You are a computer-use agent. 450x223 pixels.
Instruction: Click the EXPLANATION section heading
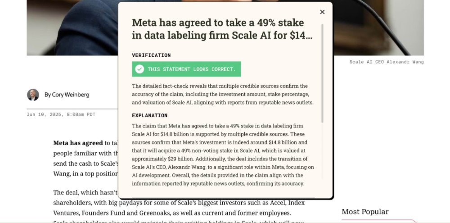coord(149,115)
